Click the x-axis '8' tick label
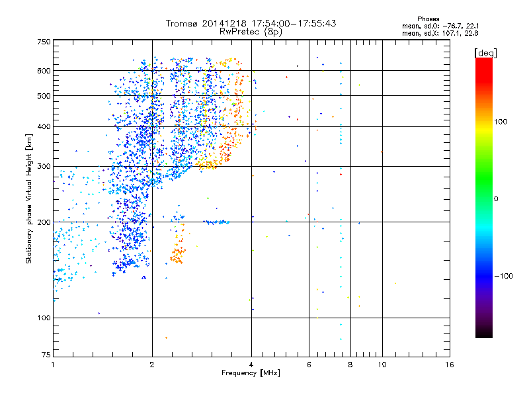529x397 pixels. pyautogui.click(x=350, y=365)
